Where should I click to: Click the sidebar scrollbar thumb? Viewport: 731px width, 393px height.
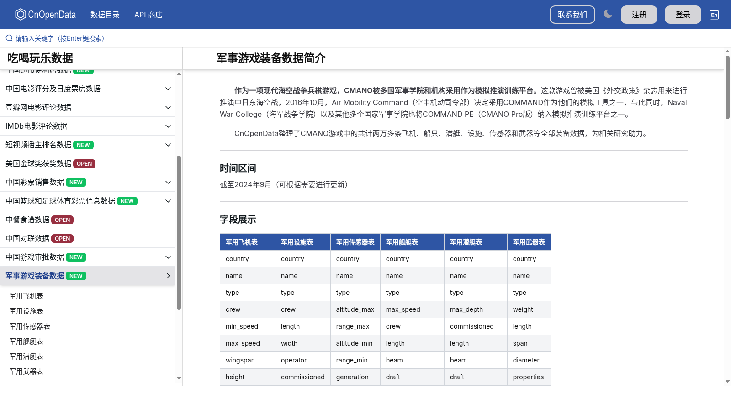[x=179, y=233]
